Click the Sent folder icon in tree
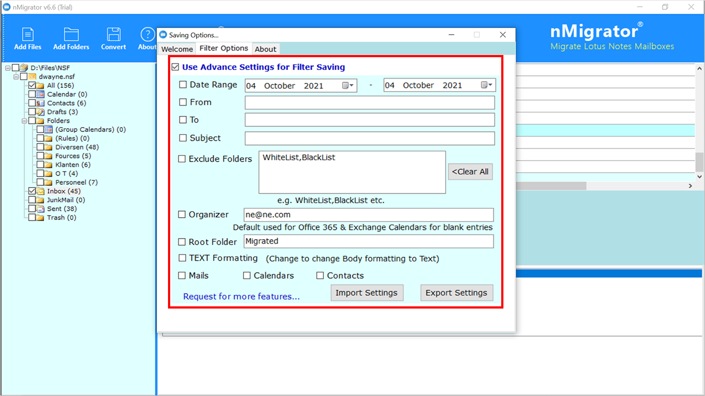The height and width of the screenshot is (396, 705). [40, 208]
